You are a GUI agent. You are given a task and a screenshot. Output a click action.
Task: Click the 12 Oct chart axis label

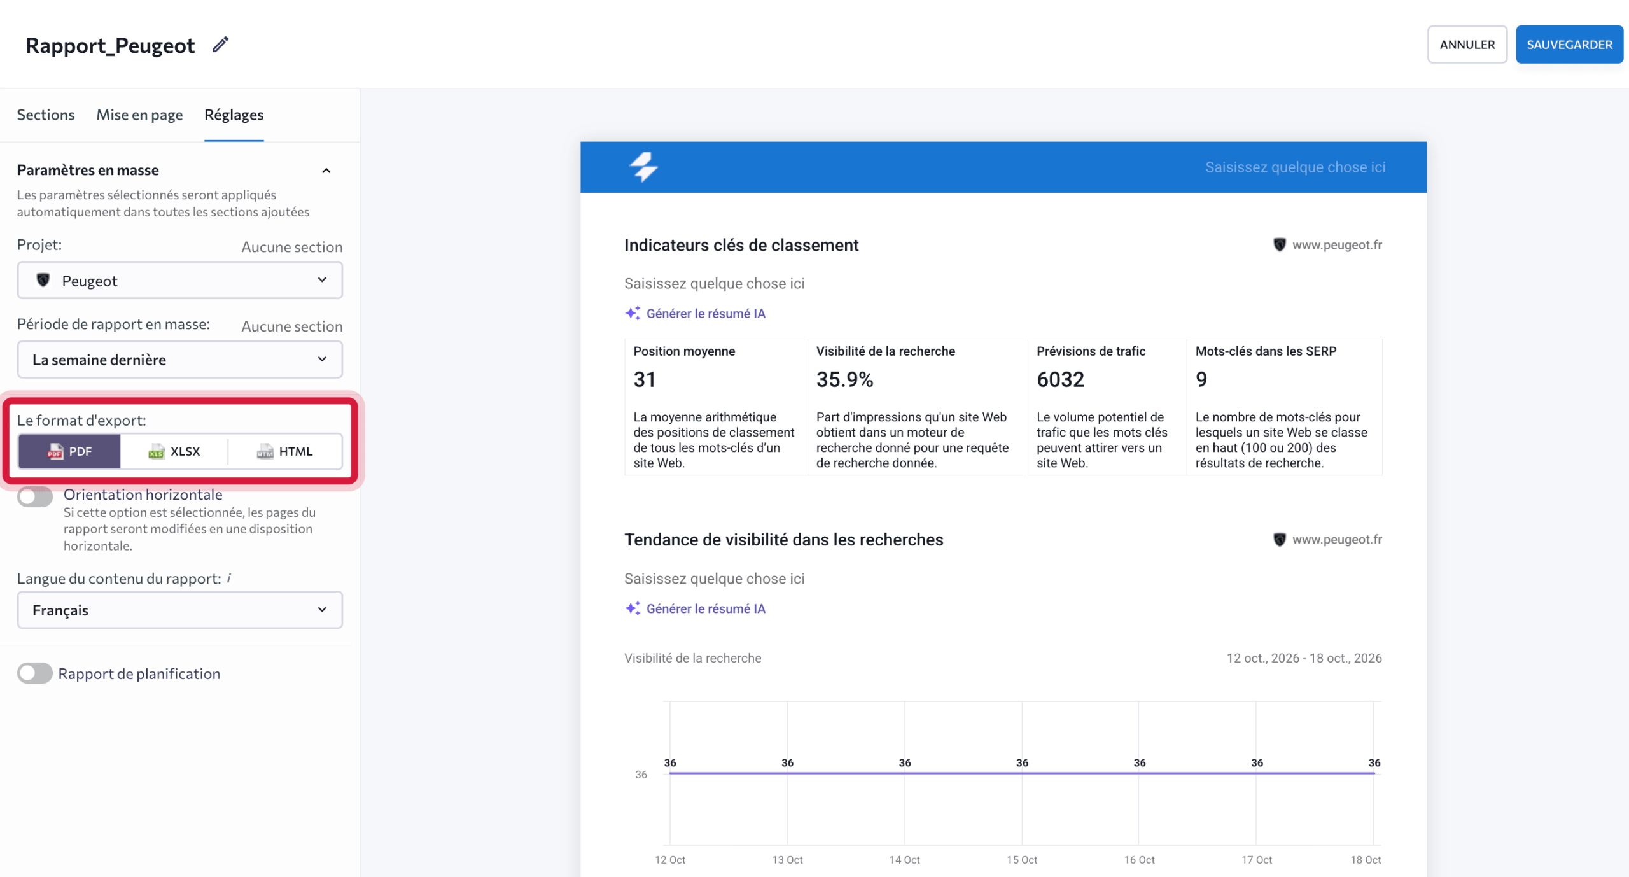coord(670,860)
